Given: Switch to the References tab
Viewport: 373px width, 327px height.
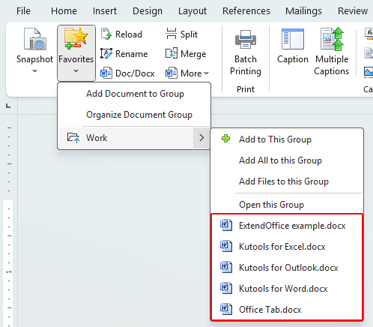Looking at the screenshot, I should point(246,11).
